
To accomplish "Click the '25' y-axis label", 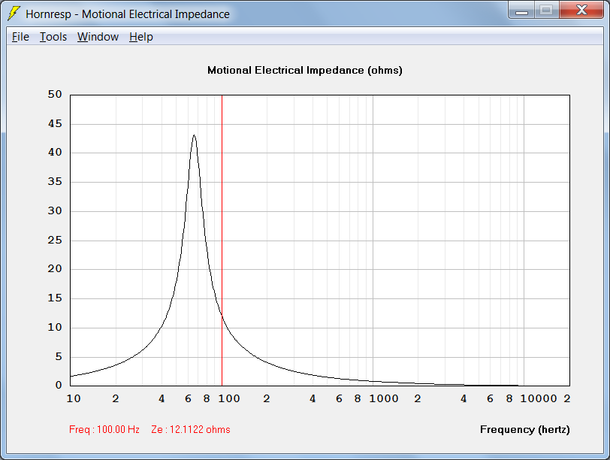I will click(x=55, y=240).
